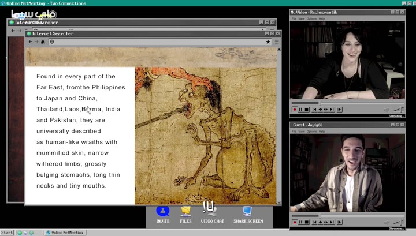Screen dimensions: 416x236
Task: Go back in the rear Internet Searcher window
Action: coord(13,31)
